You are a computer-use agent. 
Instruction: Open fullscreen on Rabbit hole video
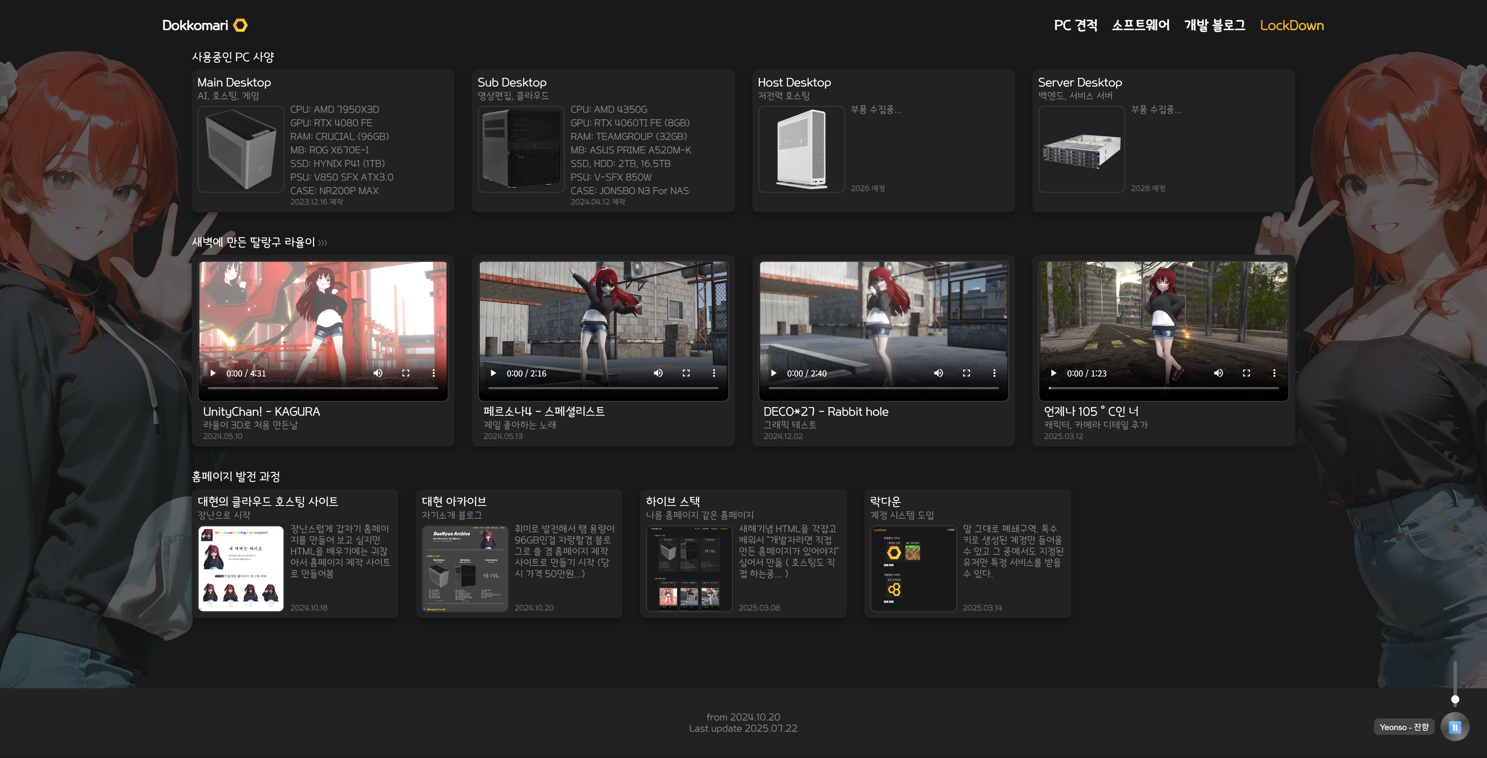point(966,373)
